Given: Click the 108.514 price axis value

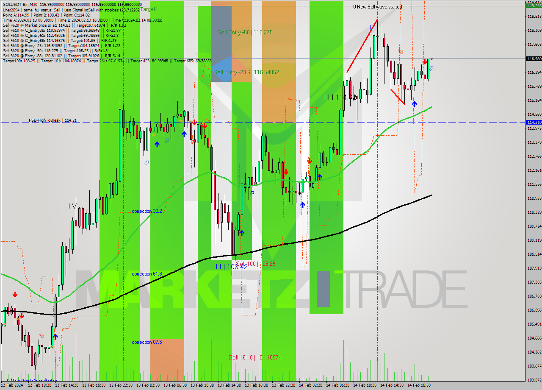Looking at the screenshot, I should tap(534, 254).
